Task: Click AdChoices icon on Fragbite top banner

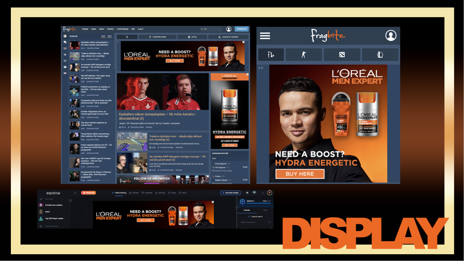Action: (x=243, y=42)
